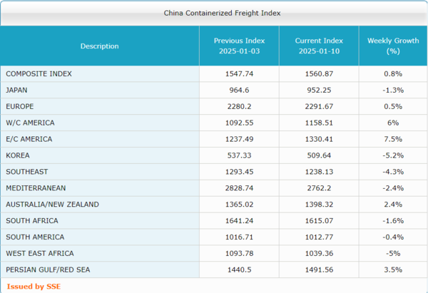
Task: Click the SOUTH AMERICA row label
Action: tap(34, 237)
